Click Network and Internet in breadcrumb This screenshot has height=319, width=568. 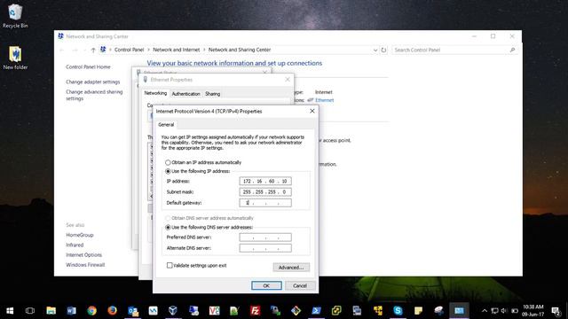[x=177, y=50]
